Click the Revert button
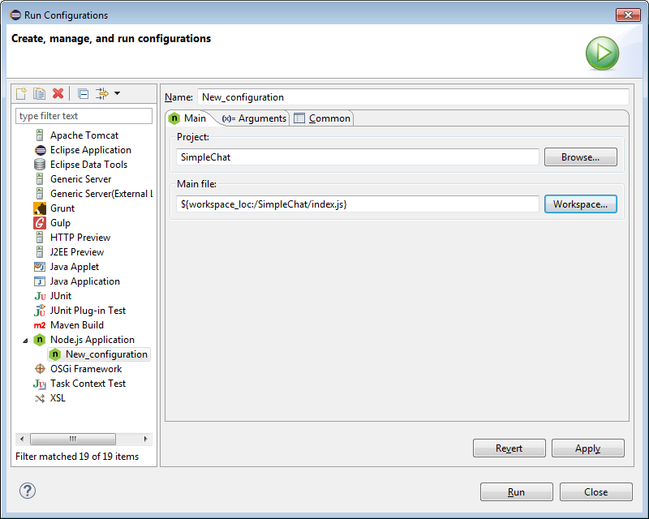Viewport: 649px width, 519px height. tap(509, 448)
